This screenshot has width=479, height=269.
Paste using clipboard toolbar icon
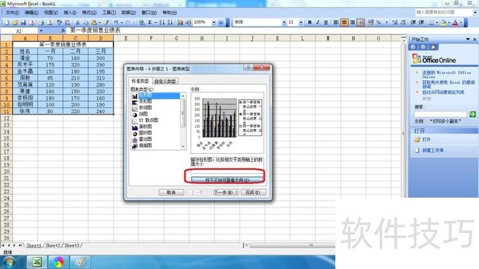(x=94, y=23)
